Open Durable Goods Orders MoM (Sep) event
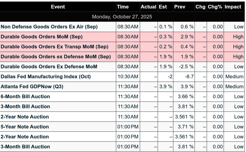Image resolution: width=246 pixels, height=152 pixels. (41, 37)
